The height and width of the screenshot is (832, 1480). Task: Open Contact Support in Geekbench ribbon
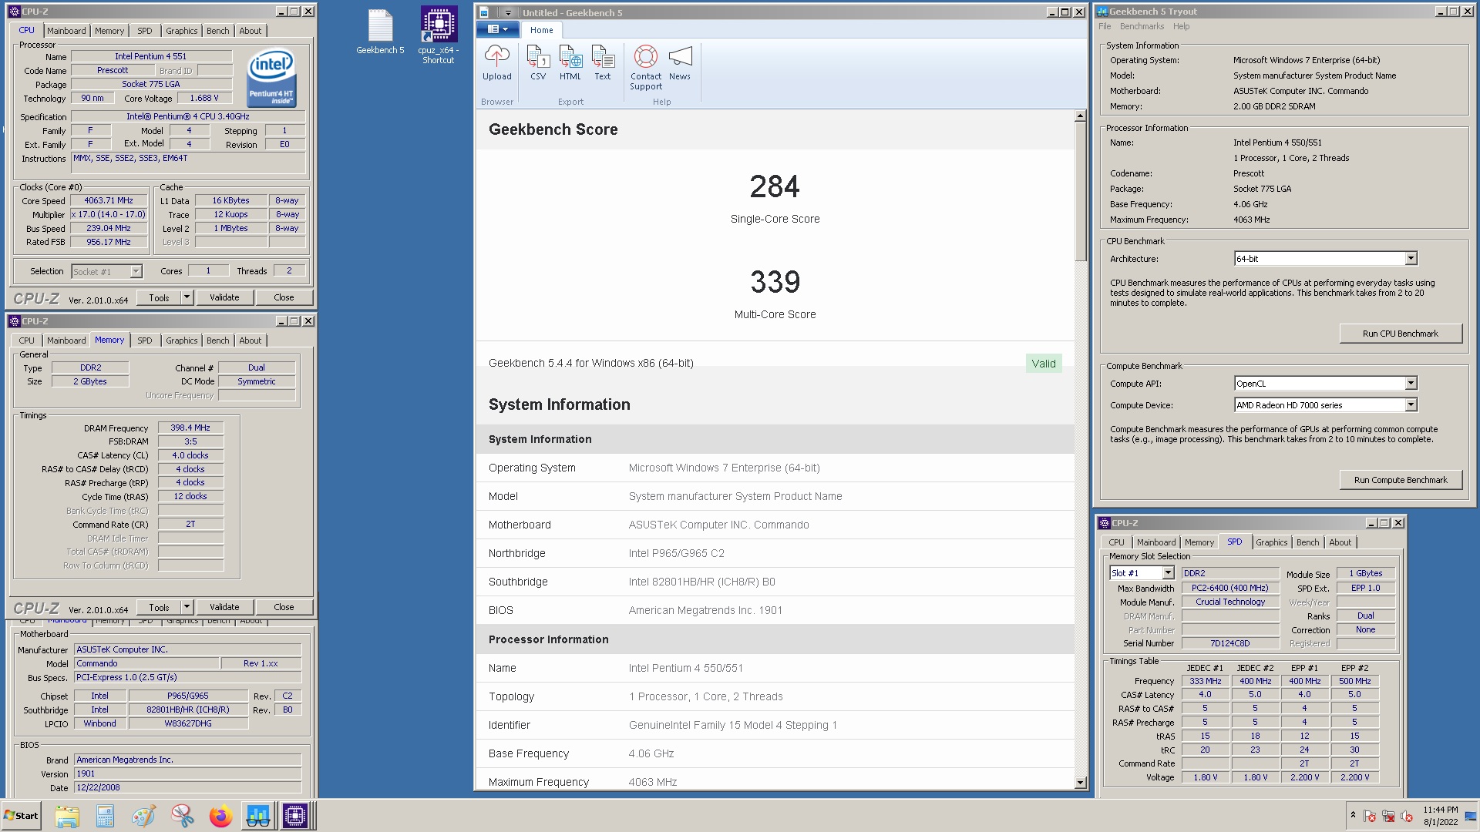646,68
